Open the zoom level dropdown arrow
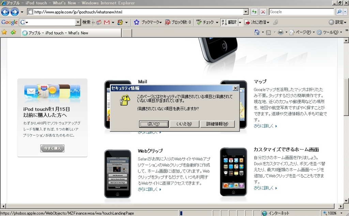Screen dimensions: 349x216 click(342, 213)
